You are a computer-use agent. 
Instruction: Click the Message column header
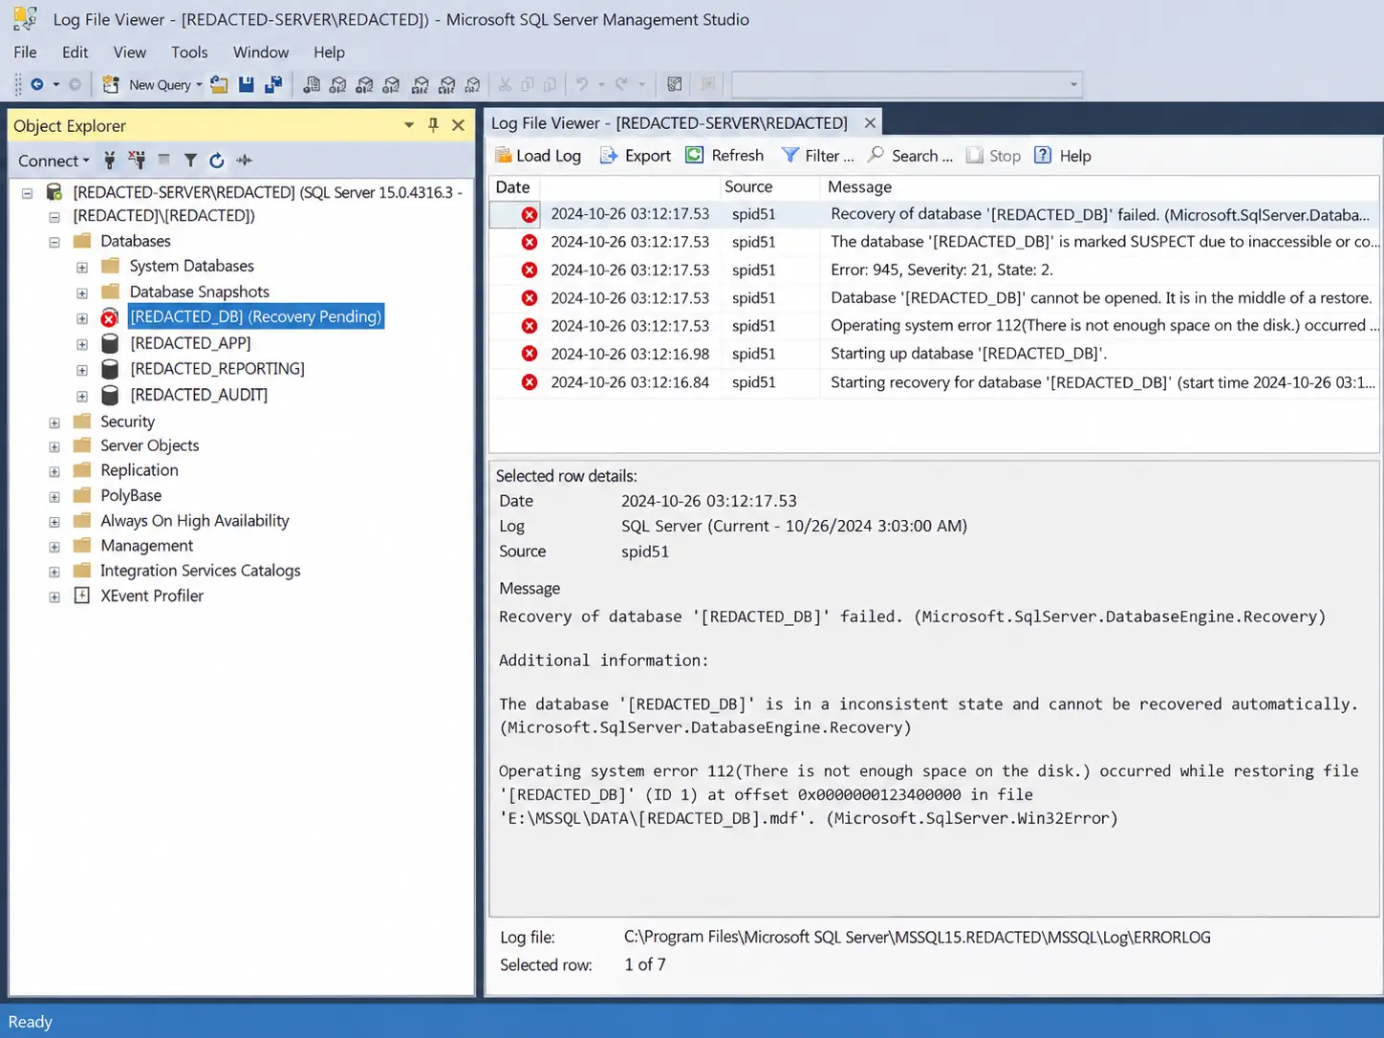click(1100, 186)
